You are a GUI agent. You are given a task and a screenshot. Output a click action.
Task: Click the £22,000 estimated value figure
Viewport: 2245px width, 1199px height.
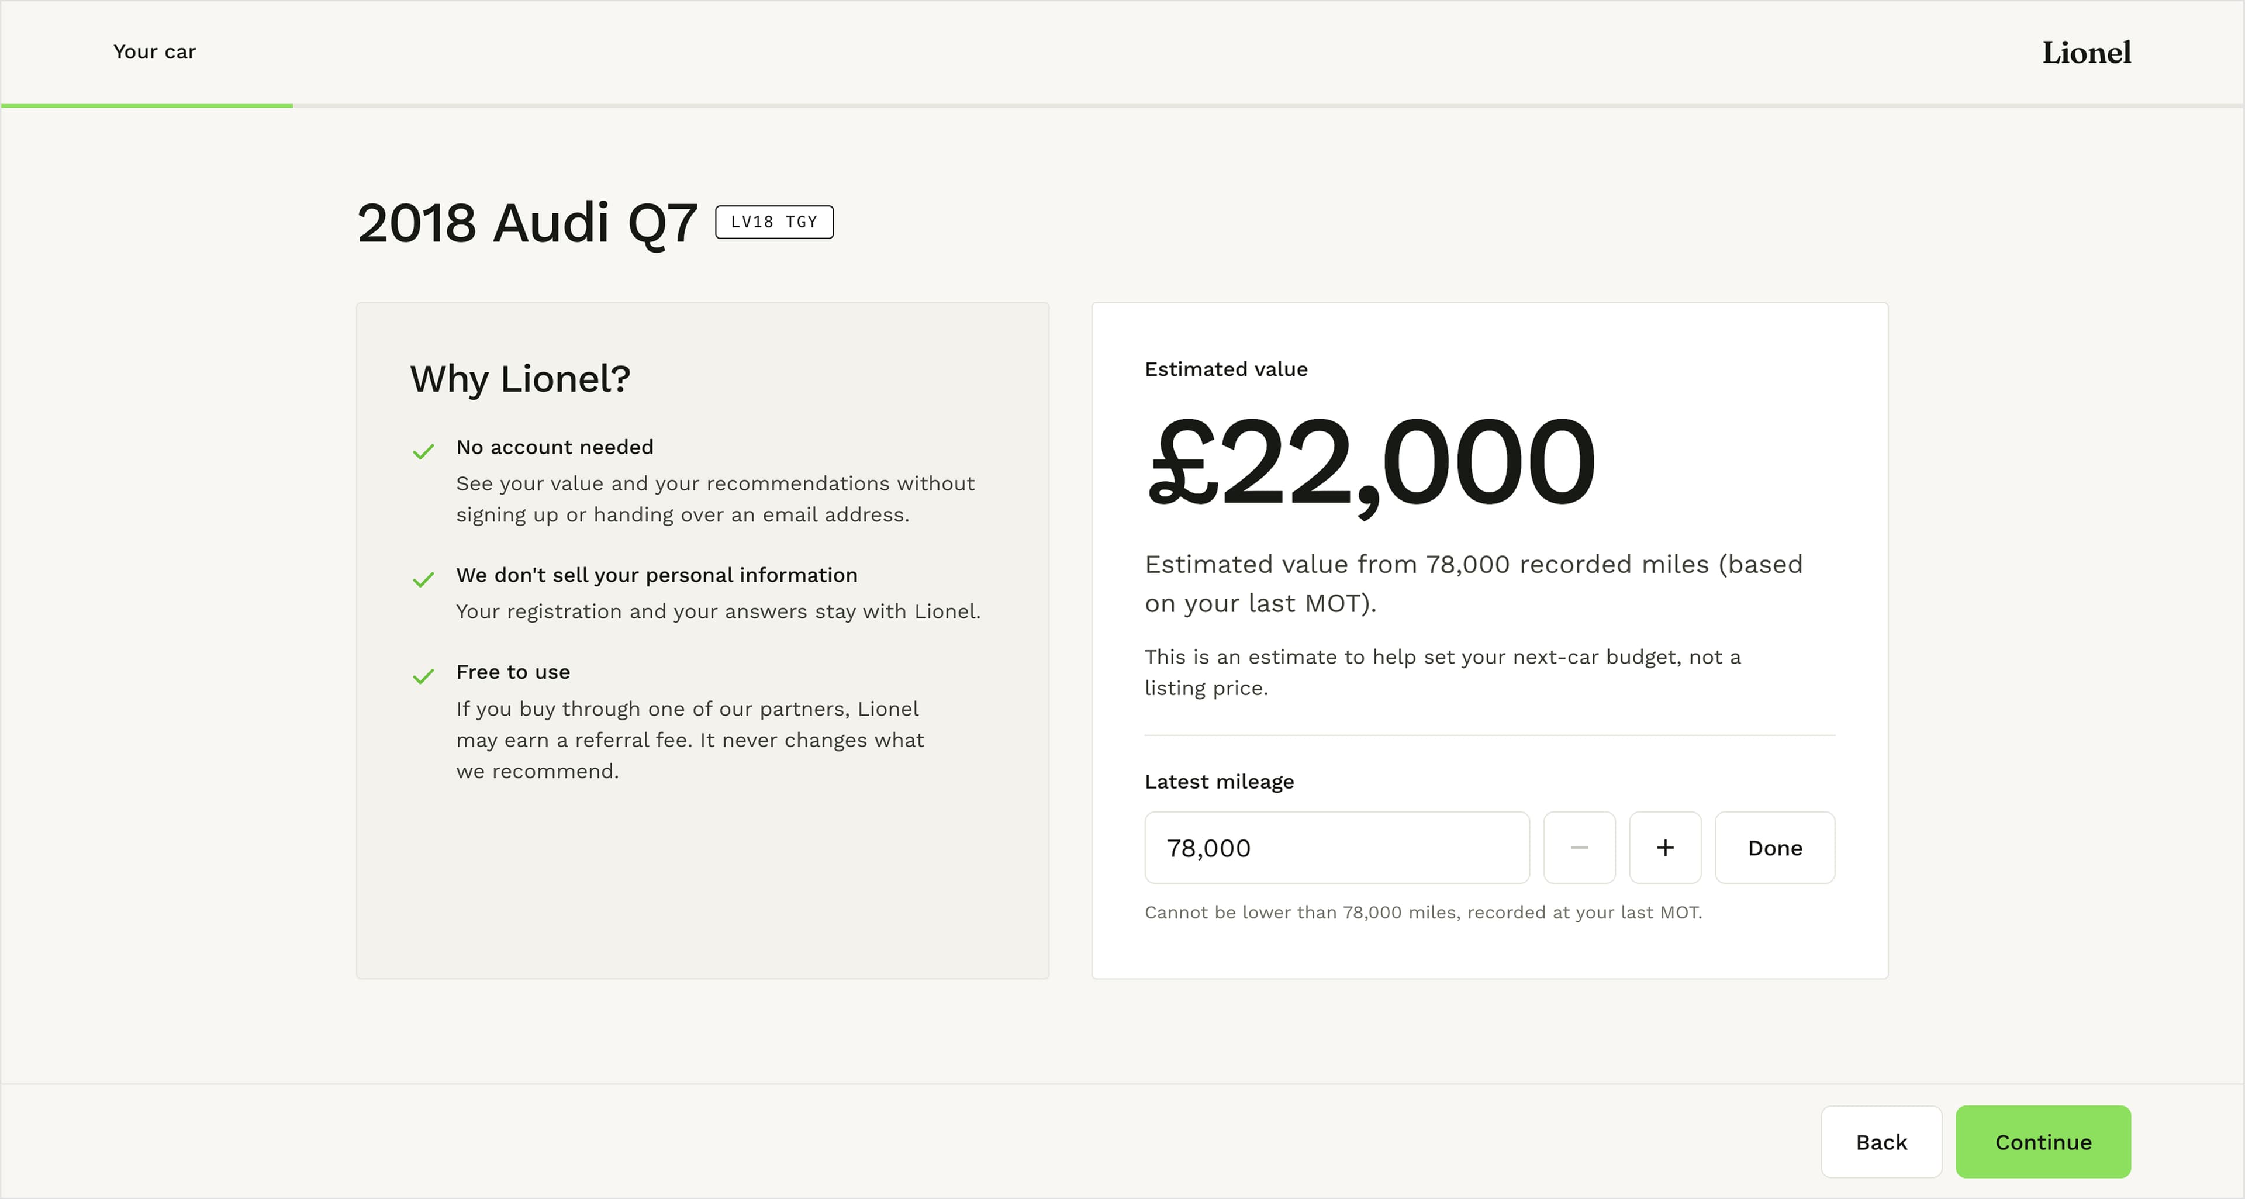click(1372, 462)
